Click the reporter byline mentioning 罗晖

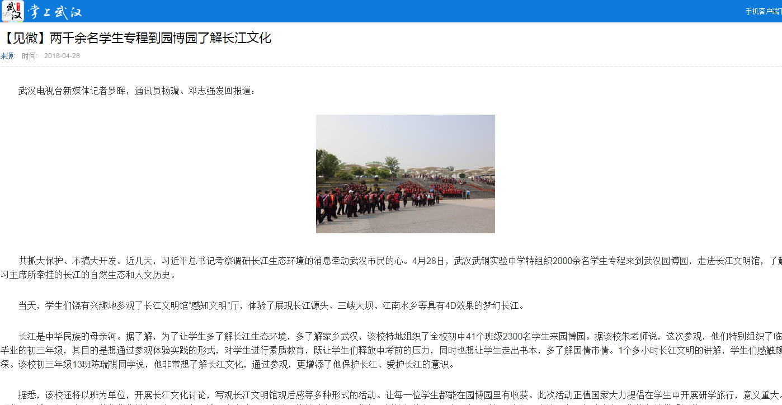(x=137, y=91)
